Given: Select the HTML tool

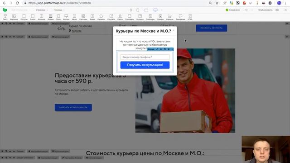Looking at the screenshot, I should coord(190,17).
